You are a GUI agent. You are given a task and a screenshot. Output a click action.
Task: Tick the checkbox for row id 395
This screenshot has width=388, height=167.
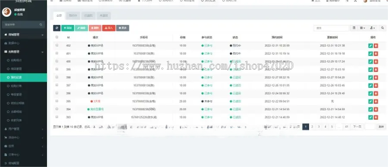(57, 101)
